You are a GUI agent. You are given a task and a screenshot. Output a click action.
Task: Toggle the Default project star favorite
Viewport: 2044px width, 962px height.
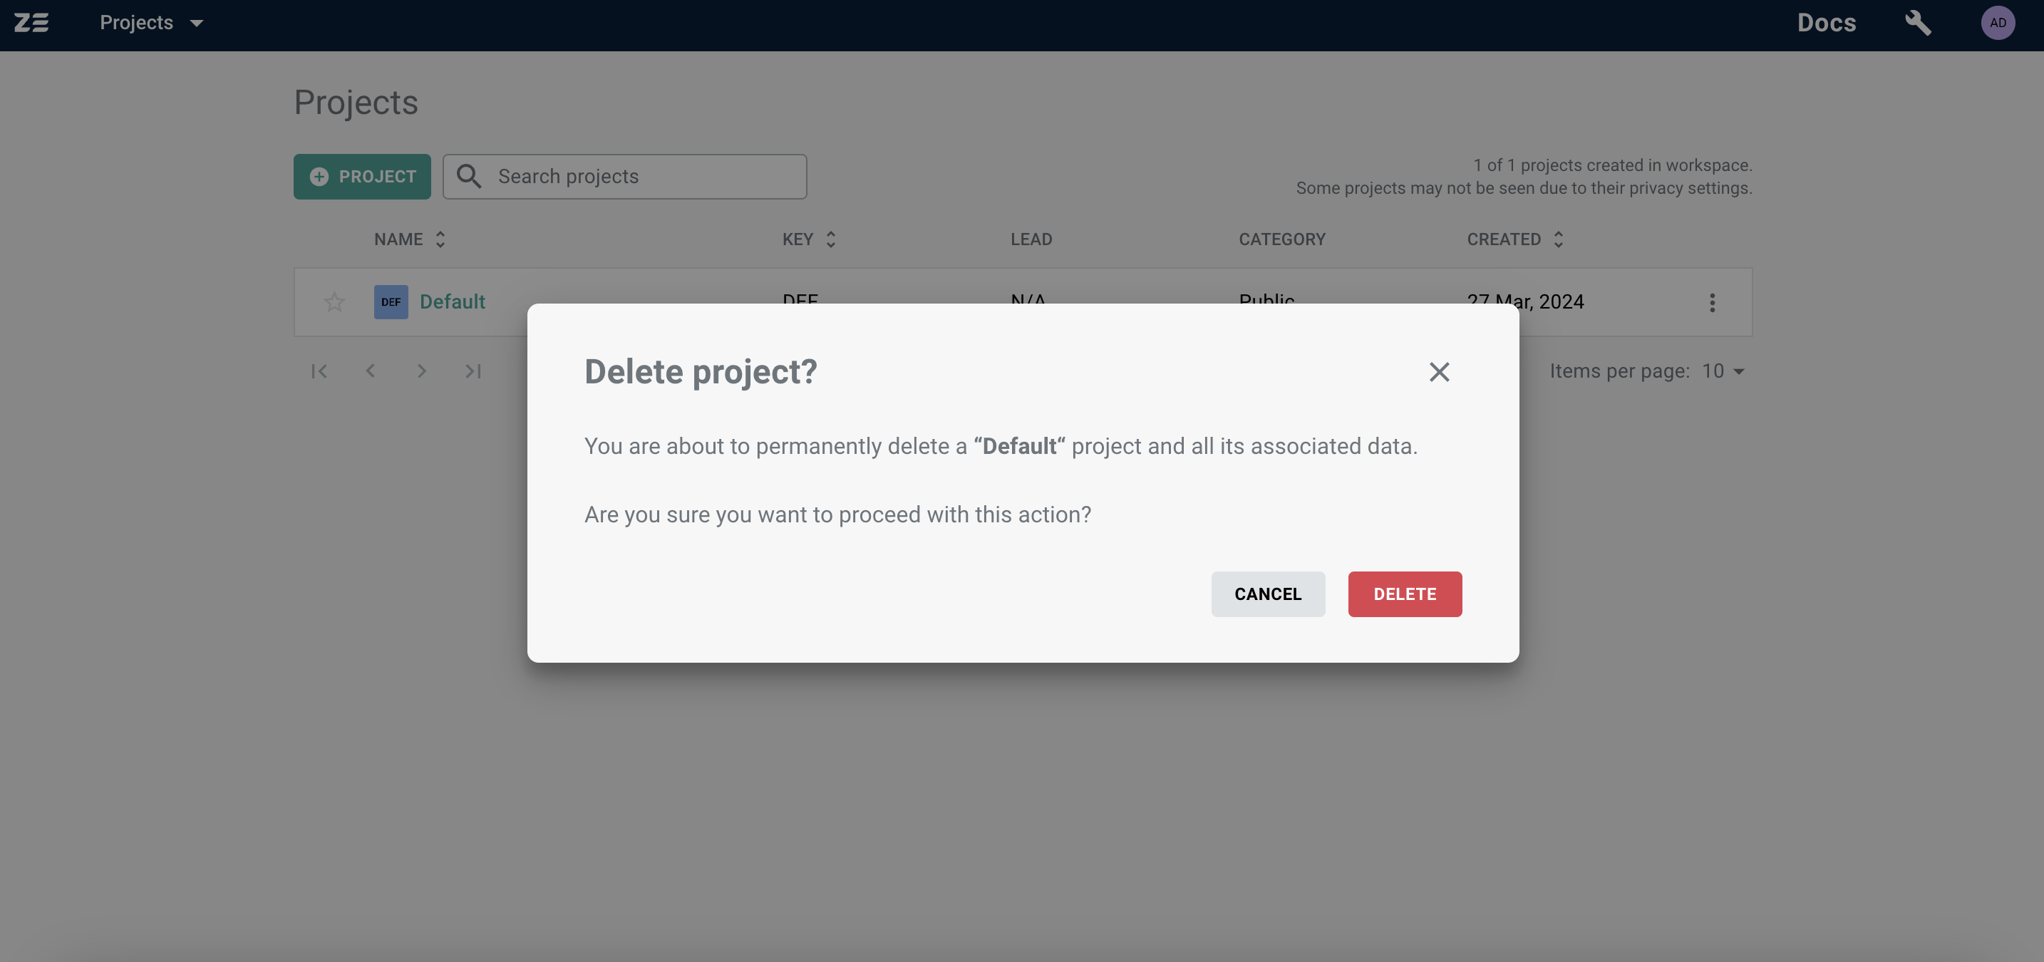[x=334, y=302]
